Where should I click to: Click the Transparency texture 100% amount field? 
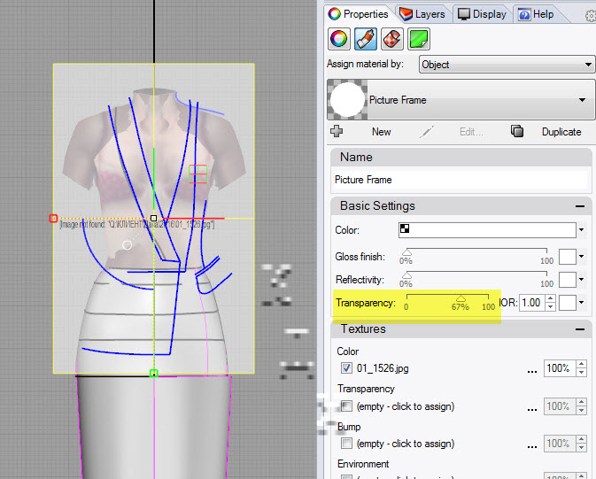pos(560,406)
